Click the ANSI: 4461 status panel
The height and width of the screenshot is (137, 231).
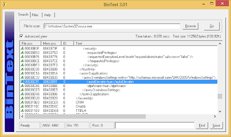(x=53, y=125)
